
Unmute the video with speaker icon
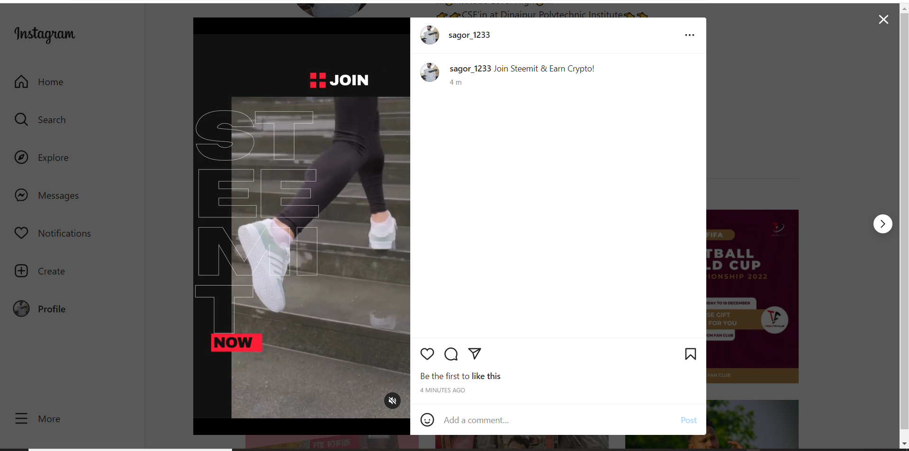point(392,401)
